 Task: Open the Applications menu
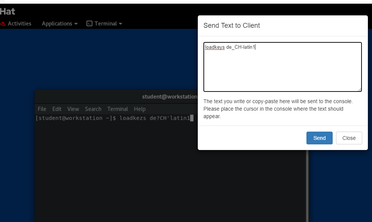click(x=57, y=23)
